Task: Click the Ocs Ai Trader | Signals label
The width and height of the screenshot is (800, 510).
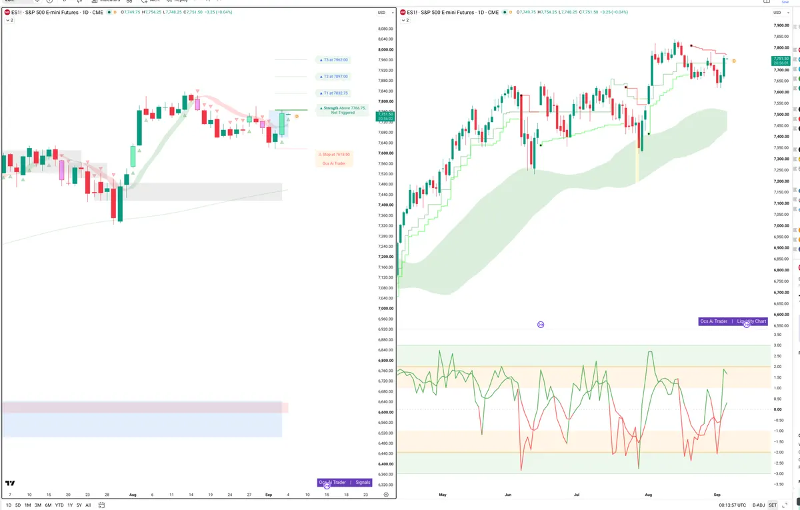Action: (345, 482)
